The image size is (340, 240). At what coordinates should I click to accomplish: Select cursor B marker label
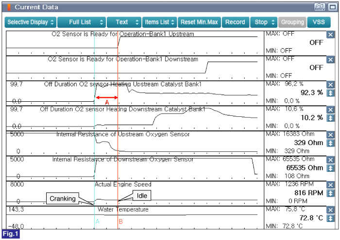(x=121, y=222)
